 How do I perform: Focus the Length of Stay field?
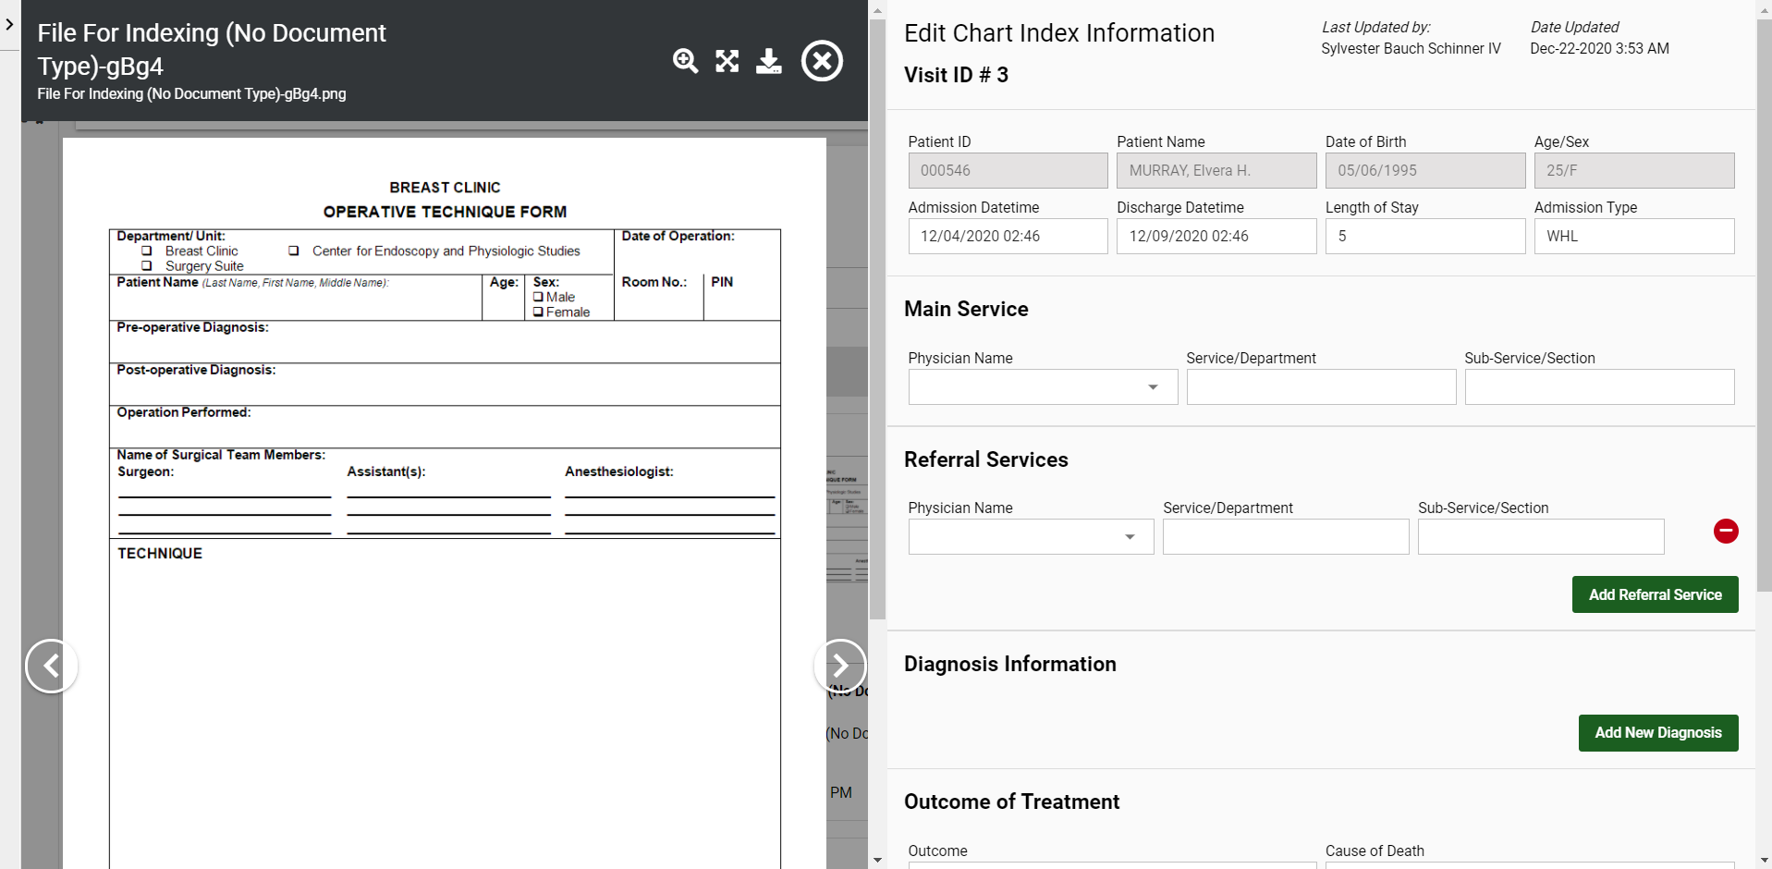coord(1425,237)
